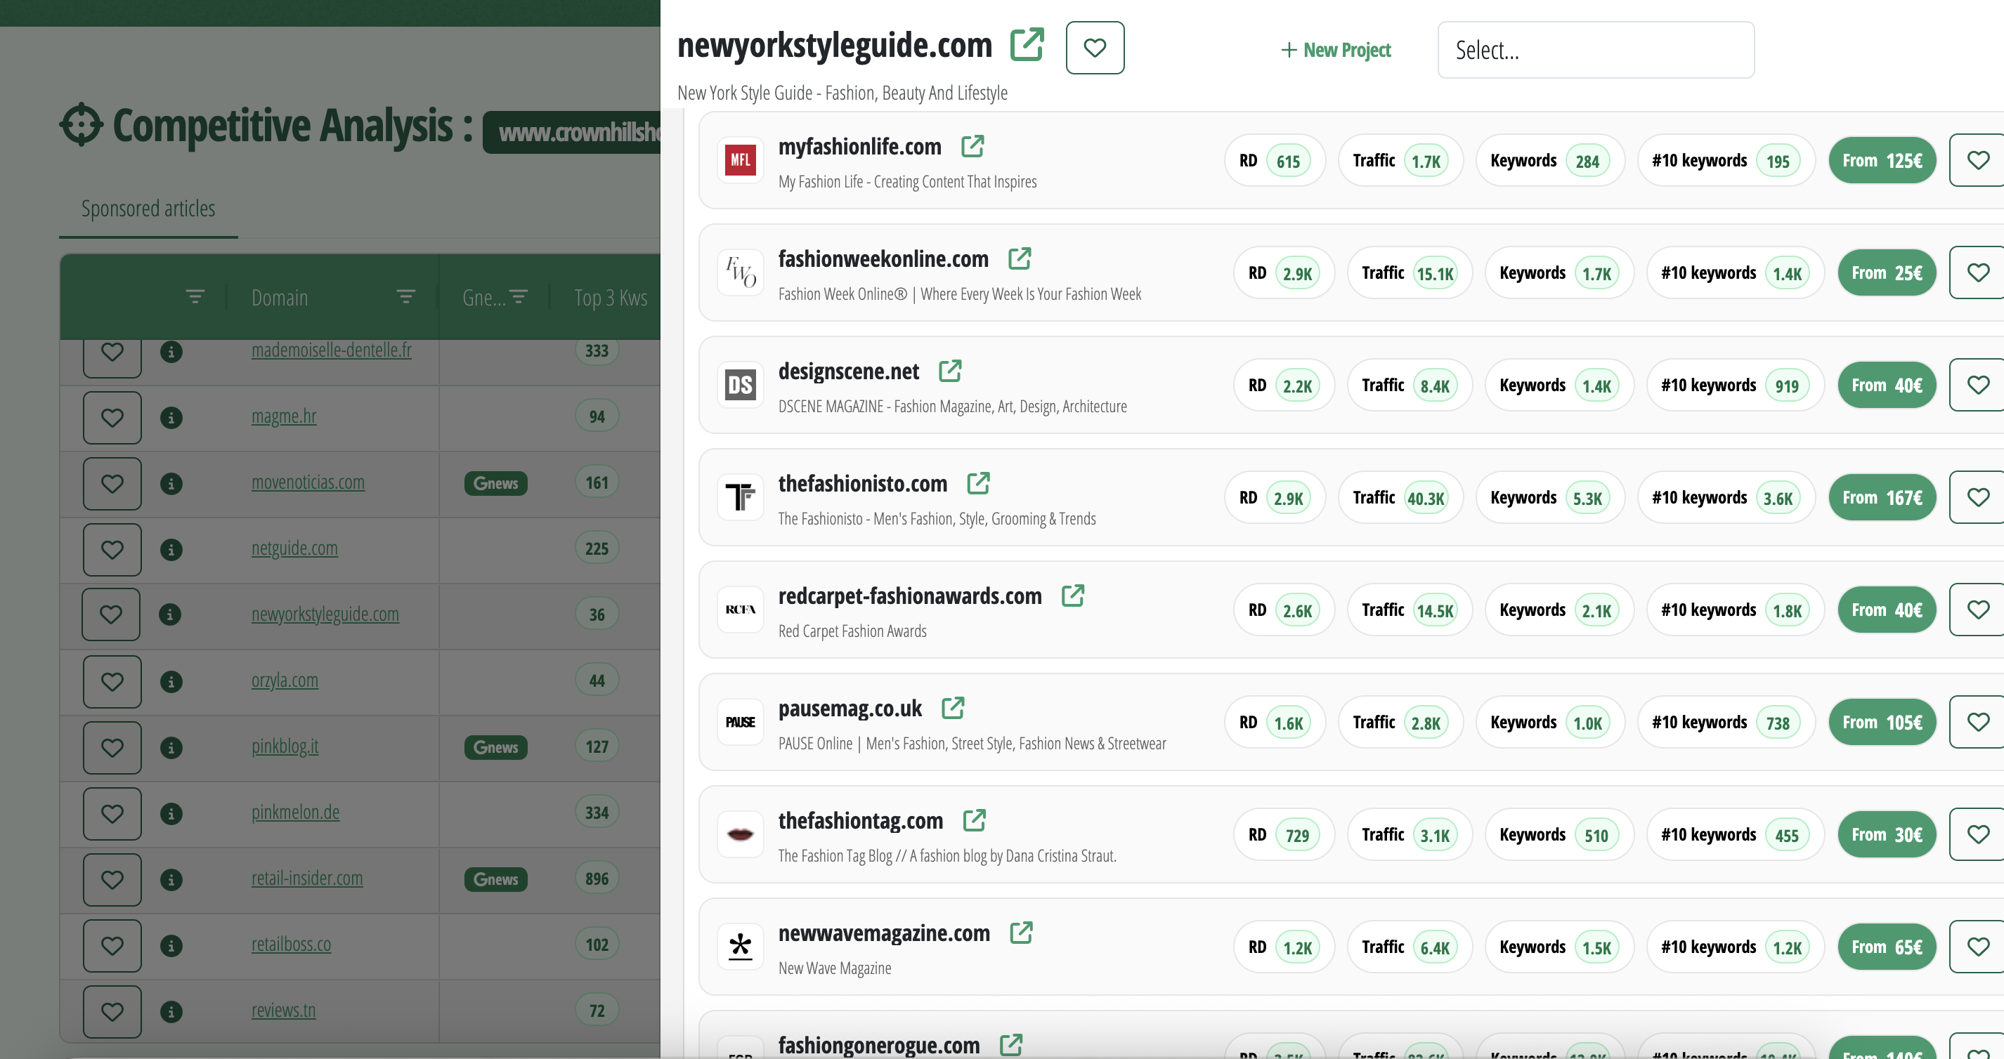Favorite newyorkstyleguide.com with the header heart button
This screenshot has width=2004, height=1059.
(1095, 48)
